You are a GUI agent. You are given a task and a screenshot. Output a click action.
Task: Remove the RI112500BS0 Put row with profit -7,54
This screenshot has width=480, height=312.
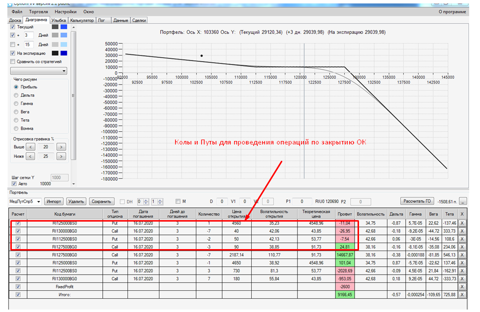[x=462, y=239]
